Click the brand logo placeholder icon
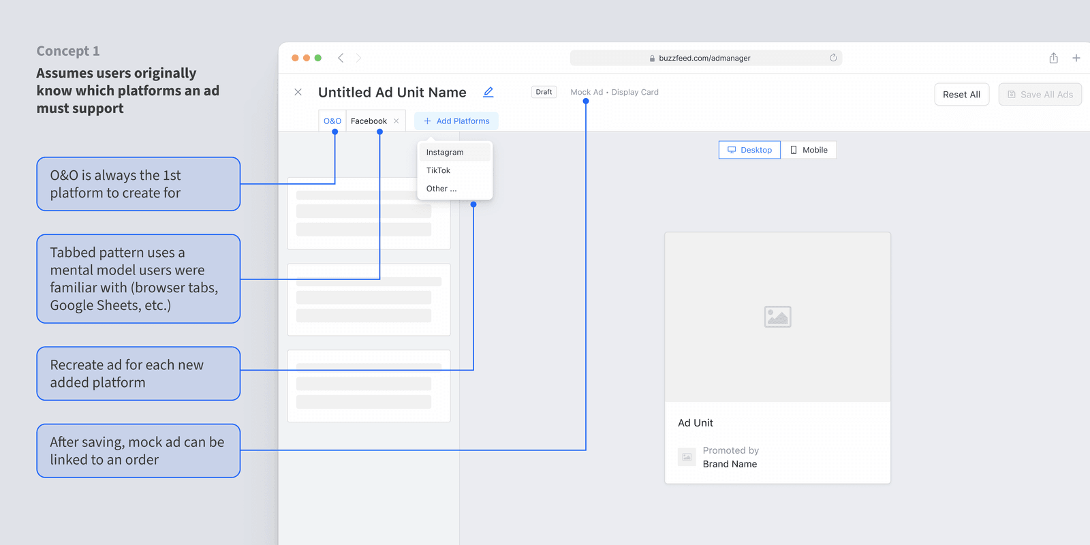This screenshot has height=545, width=1090. 687,457
